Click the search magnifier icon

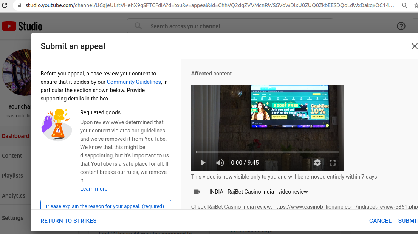pyautogui.click(x=138, y=26)
